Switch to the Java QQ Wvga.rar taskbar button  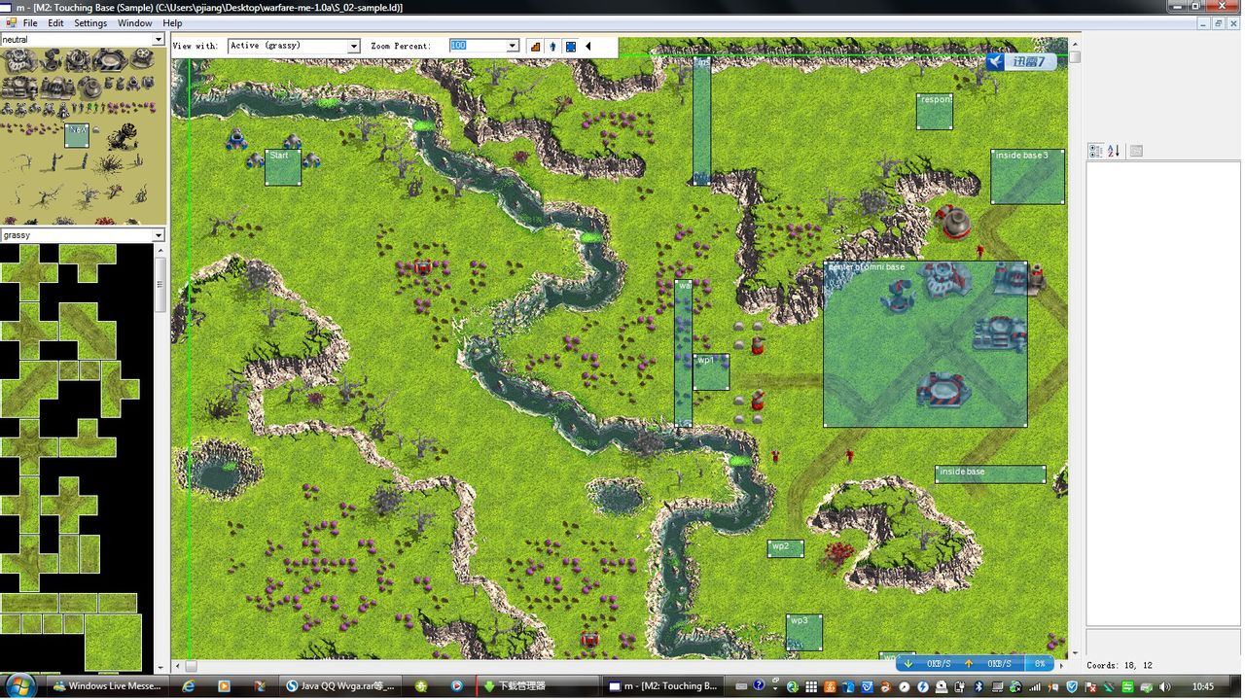coord(339,686)
